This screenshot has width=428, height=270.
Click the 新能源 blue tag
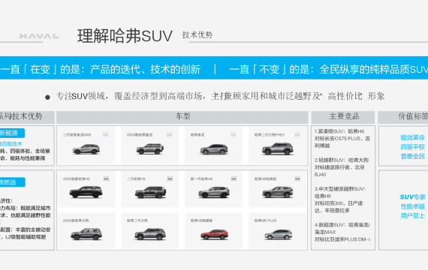(x=12, y=133)
